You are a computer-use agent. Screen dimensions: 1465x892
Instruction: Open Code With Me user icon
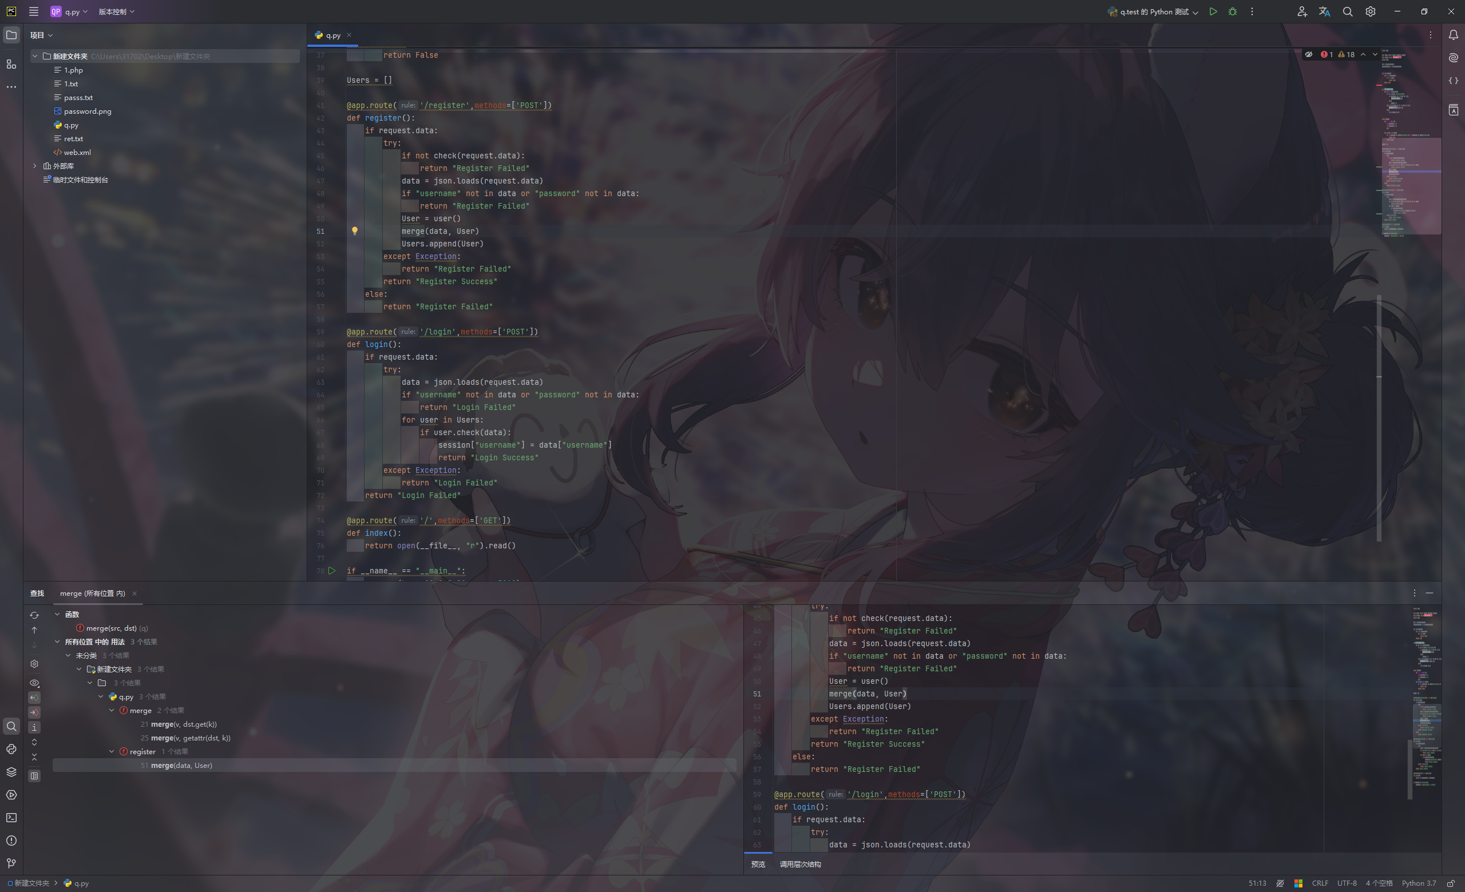[x=1301, y=11]
